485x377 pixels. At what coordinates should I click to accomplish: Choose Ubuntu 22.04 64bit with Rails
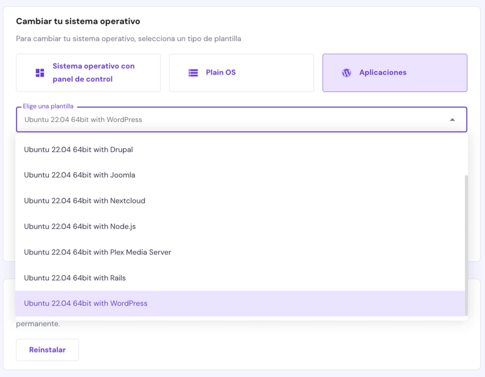click(75, 278)
